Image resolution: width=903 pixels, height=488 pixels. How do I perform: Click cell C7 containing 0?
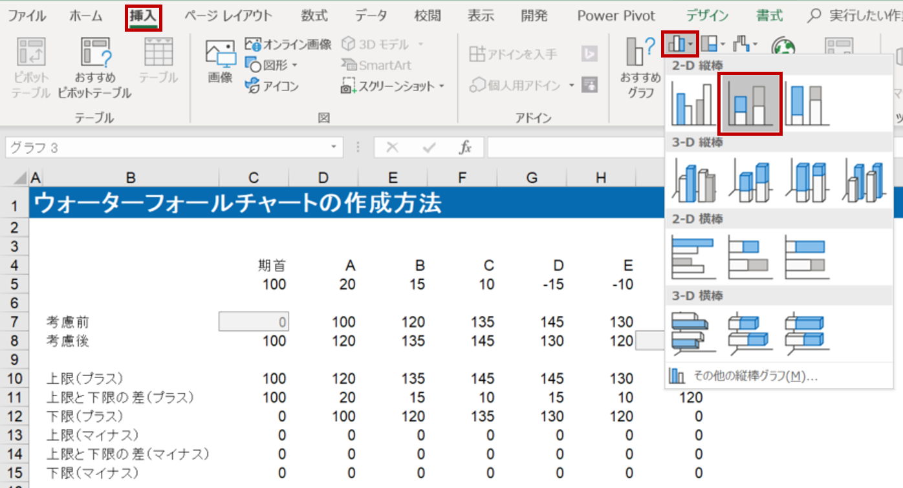pos(254,322)
